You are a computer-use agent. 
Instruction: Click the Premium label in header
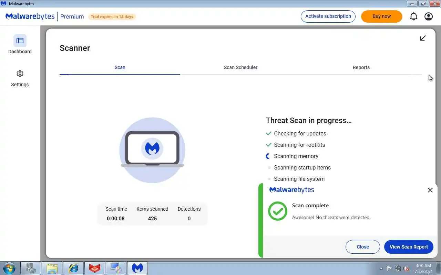[72, 16]
